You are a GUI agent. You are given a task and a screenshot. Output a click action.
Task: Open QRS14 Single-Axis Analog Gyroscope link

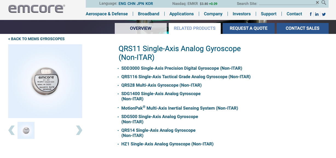pyautogui.click(x=159, y=133)
